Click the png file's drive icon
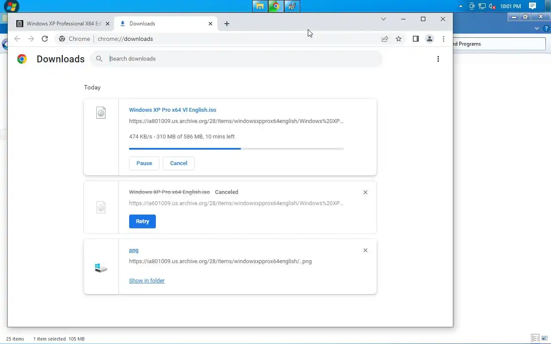 pos(101,267)
